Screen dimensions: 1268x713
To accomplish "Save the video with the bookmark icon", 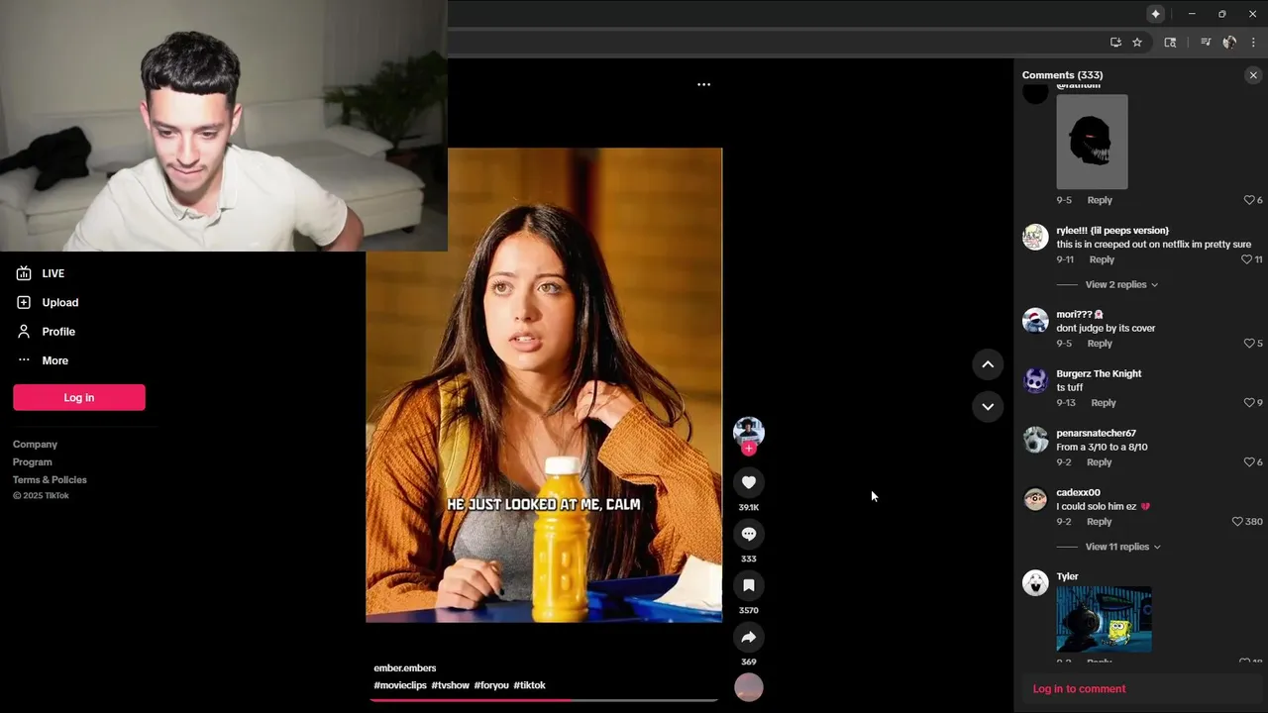I will pyautogui.click(x=749, y=585).
